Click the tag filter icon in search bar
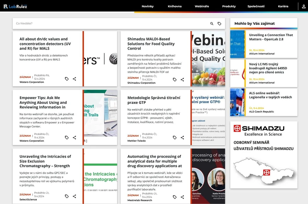Viewport: 308px width, 204px height. (219, 24)
